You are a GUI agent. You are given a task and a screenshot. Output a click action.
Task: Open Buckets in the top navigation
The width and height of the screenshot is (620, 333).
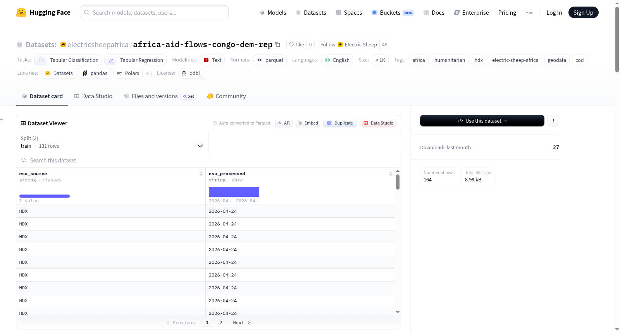click(x=393, y=12)
